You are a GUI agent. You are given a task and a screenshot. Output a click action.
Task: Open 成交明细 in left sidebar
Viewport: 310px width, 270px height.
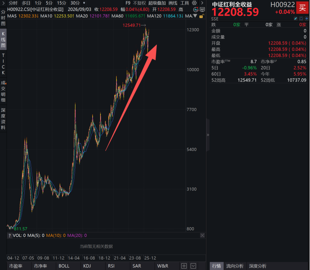tap(3, 91)
